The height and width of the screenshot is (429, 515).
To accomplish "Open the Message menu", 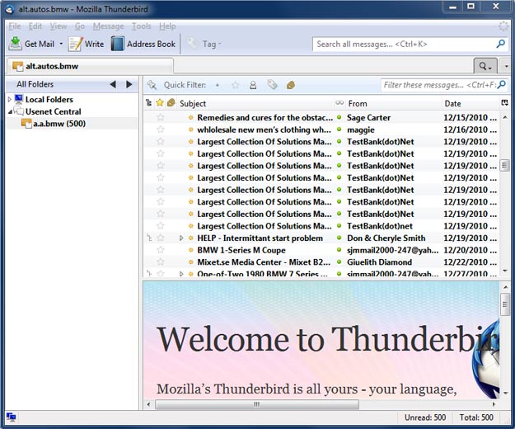I will pyautogui.click(x=108, y=26).
